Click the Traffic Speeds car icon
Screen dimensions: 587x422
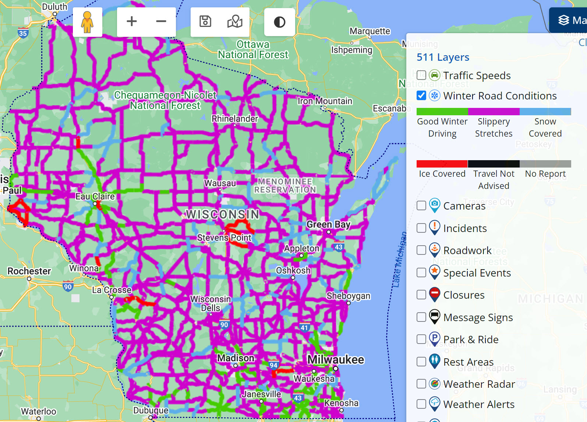point(435,75)
